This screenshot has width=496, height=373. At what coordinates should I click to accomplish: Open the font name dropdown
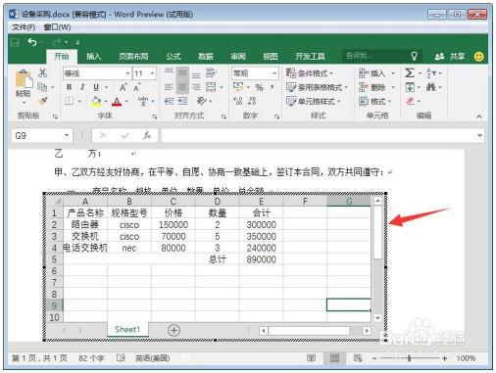click(127, 73)
